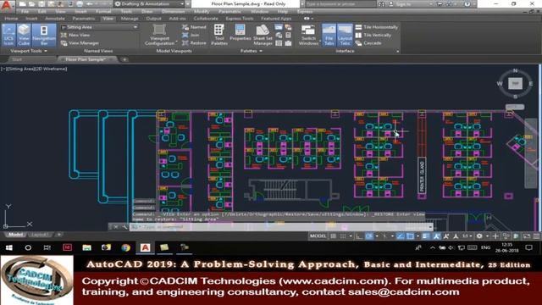Expand the Viewport Tools panel

[29, 51]
